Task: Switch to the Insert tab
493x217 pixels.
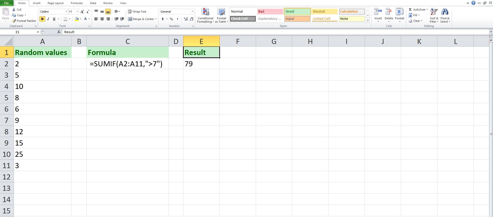Action: (37, 3)
